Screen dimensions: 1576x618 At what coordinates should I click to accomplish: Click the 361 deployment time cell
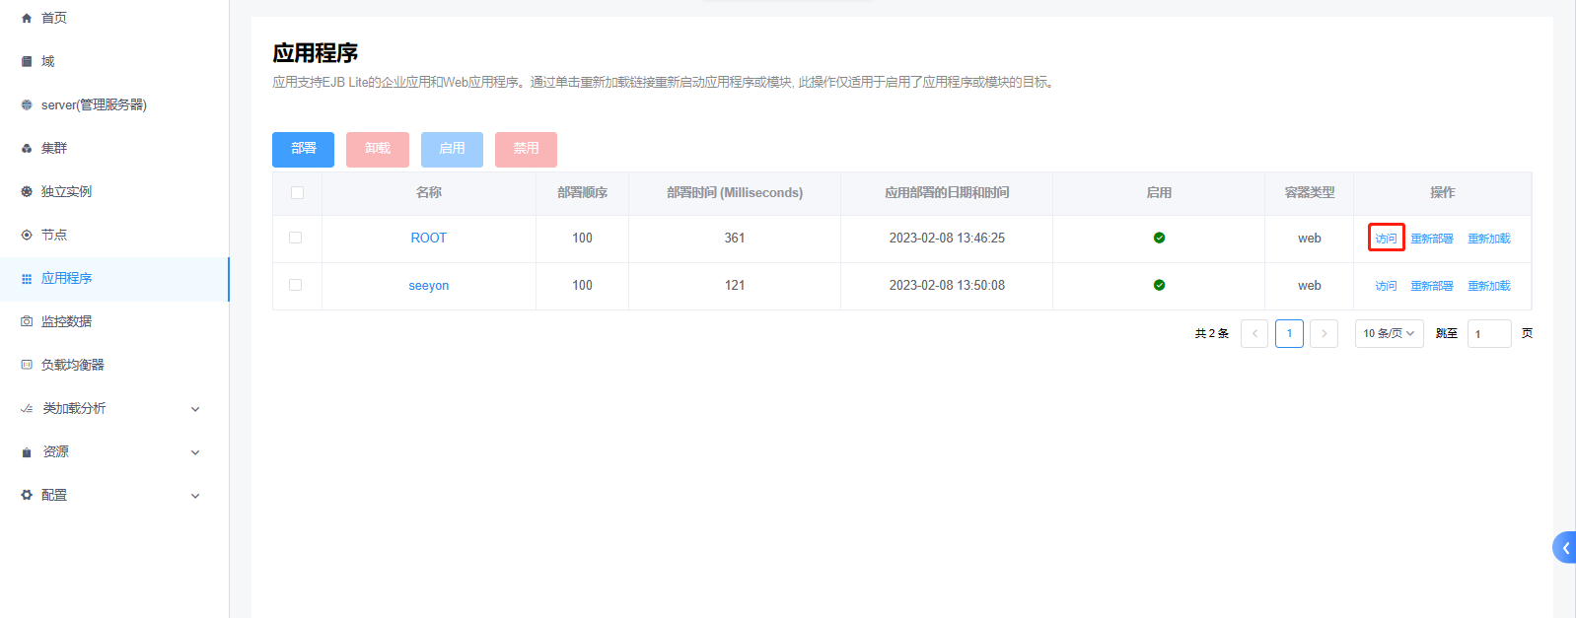coord(735,238)
